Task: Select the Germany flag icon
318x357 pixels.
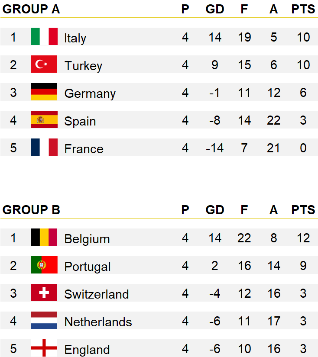Action: (x=44, y=92)
